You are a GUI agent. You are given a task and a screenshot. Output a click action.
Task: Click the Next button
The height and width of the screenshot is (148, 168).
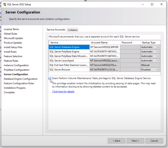point(135,141)
